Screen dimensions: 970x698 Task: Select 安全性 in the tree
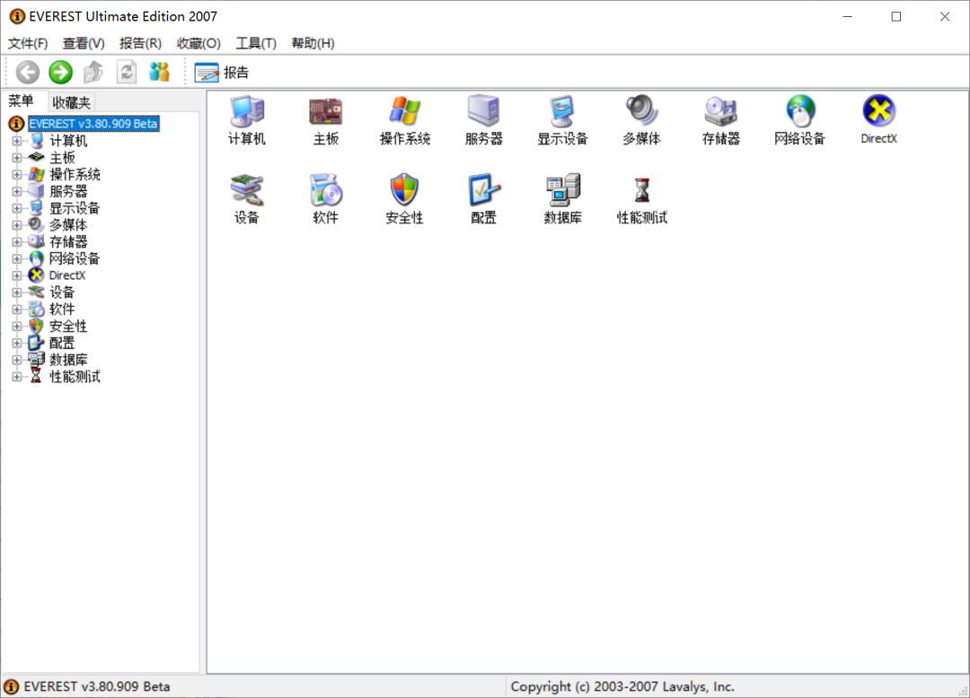[68, 327]
